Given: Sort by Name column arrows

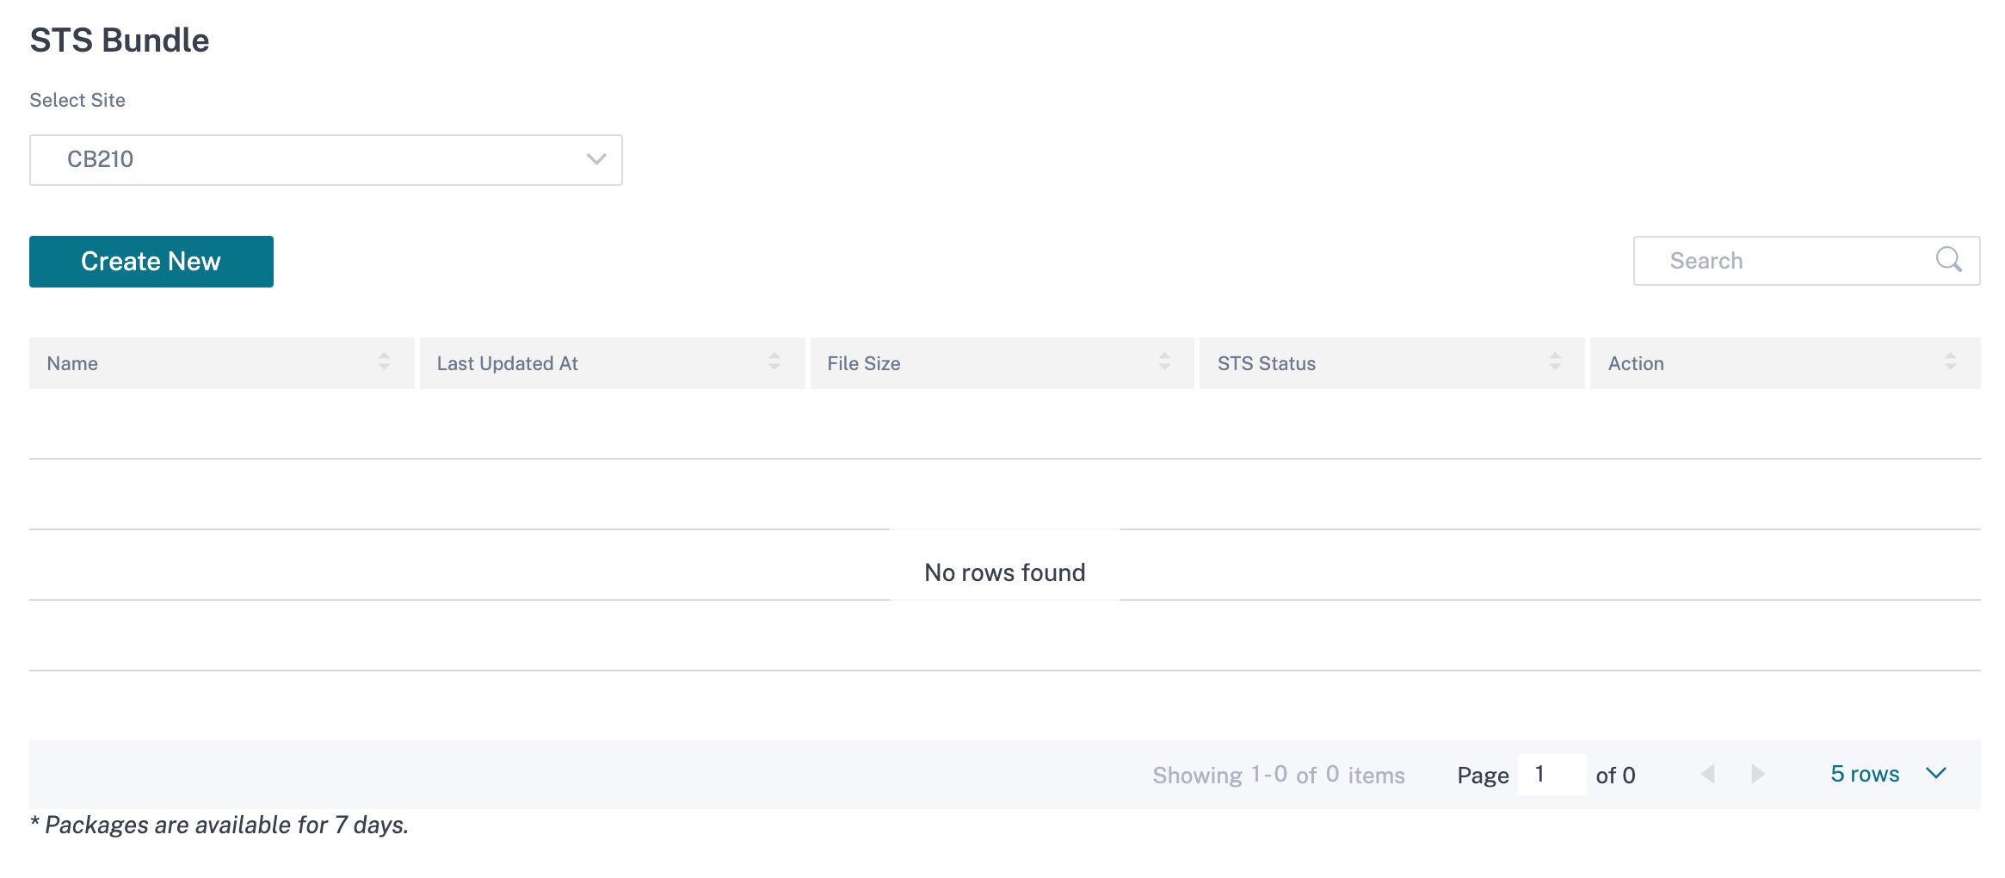Looking at the screenshot, I should (384, 362).
